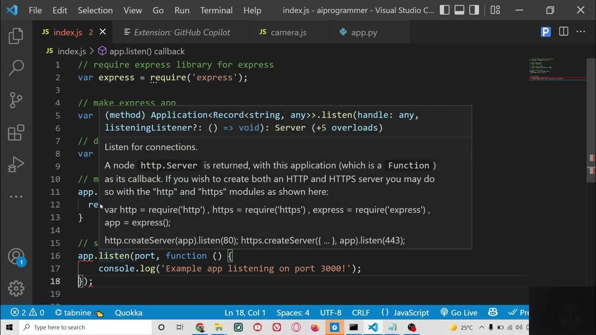Switch to the camera.js tab
This screenshot has height=335, width=596.
click(x=288, y=32)
